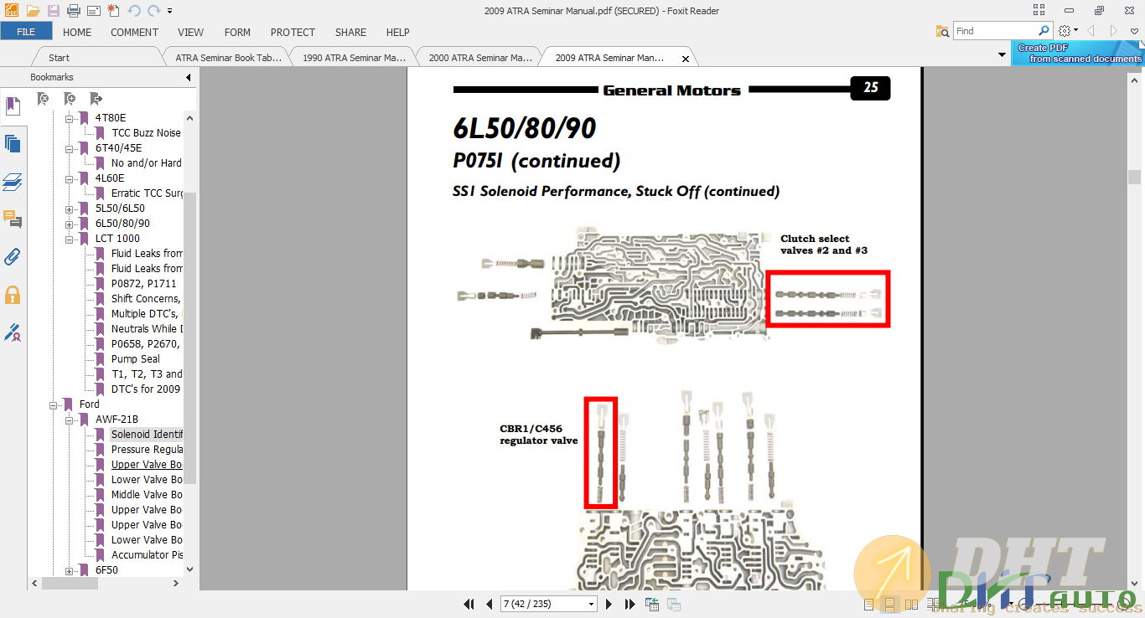Open the Bookmarks panel icon in sidebar
The image size is (1145, 618).
pyautogui.click(x=13, y=106)
